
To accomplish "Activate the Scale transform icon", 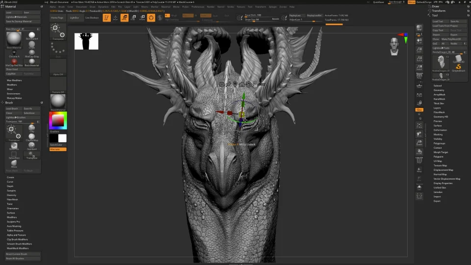I will pos(133,18).
